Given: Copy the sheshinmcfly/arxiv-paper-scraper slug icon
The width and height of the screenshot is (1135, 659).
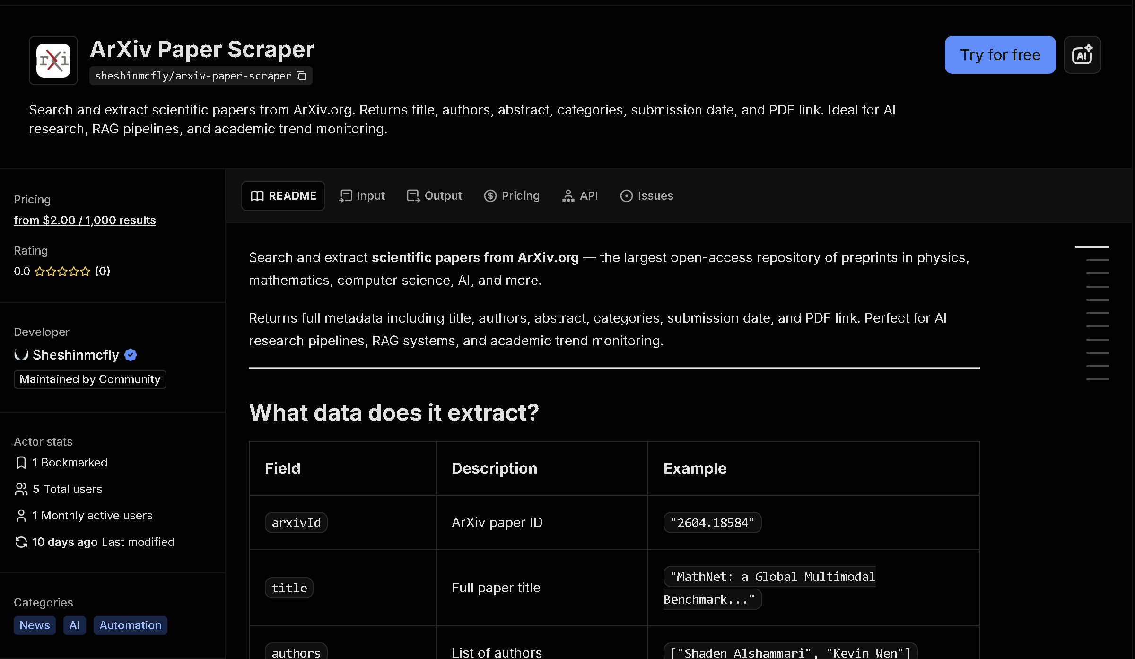Looking at the screenshot, I should [302, 76].
